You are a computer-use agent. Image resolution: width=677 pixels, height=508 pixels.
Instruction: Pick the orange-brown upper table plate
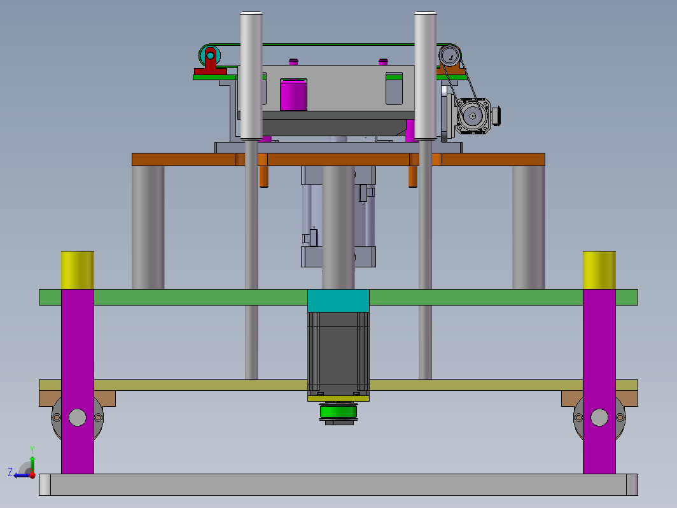[338, 159]
